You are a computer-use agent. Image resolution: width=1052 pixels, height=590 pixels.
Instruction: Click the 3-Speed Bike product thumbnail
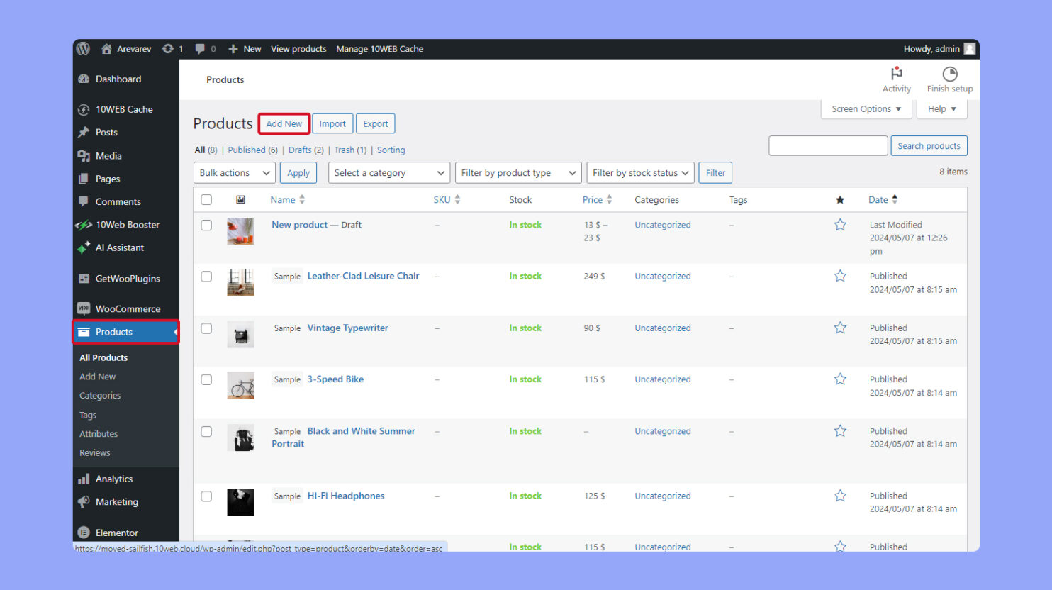[x=240, y=386]
